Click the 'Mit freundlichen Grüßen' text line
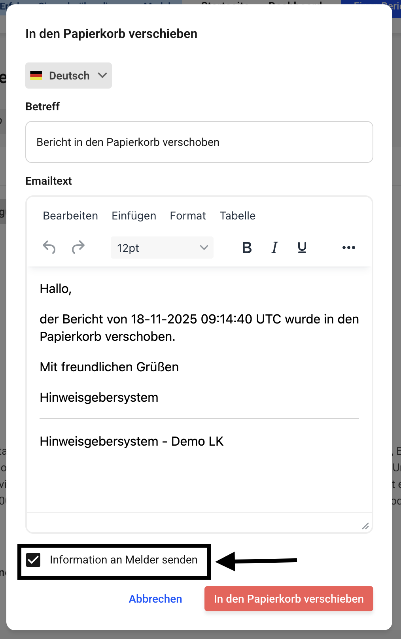The width and height of the screenshot is (401, 639). (x=109, y=367)
